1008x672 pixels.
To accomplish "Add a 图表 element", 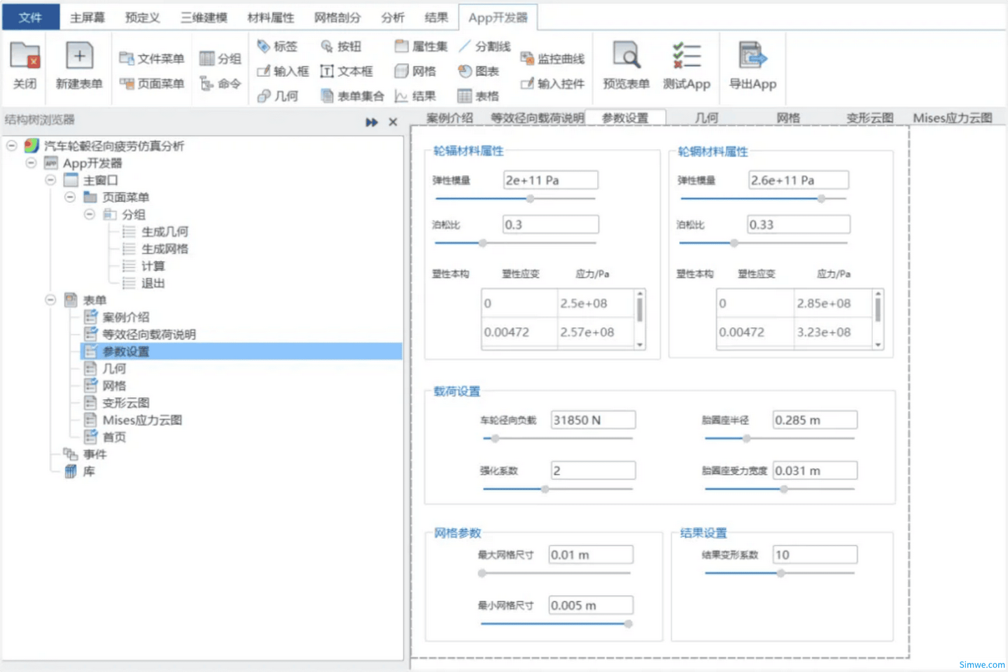I will [x=478, y=71].
